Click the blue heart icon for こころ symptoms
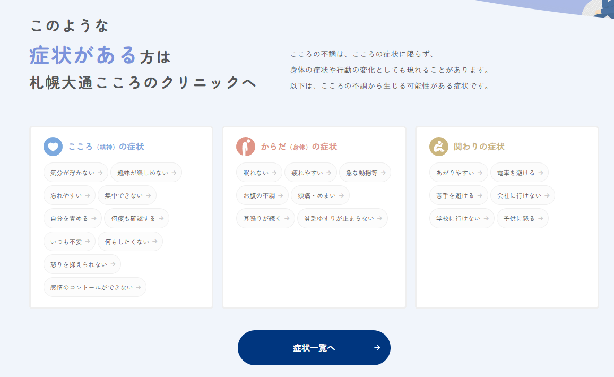The width and height of the screenshot is (614, 377). [53, 147]
